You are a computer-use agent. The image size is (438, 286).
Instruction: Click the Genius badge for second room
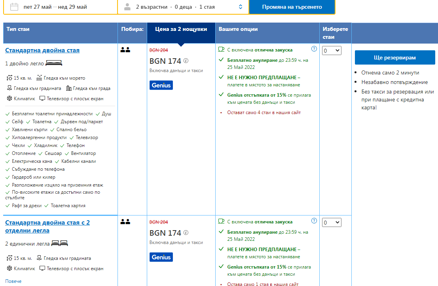(161, 257)
